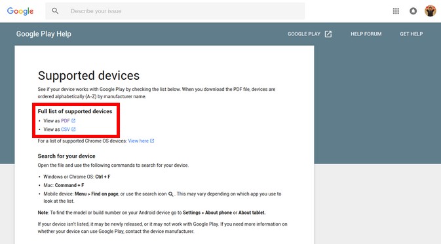Open the GOOGLE PLAY link
441x244 pixels.
[x=304, y=34]
